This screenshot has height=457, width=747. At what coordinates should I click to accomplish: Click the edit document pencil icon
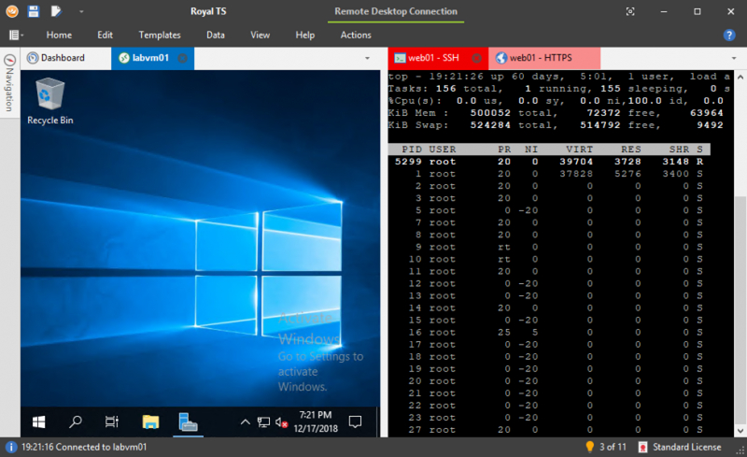pos(56,11)
